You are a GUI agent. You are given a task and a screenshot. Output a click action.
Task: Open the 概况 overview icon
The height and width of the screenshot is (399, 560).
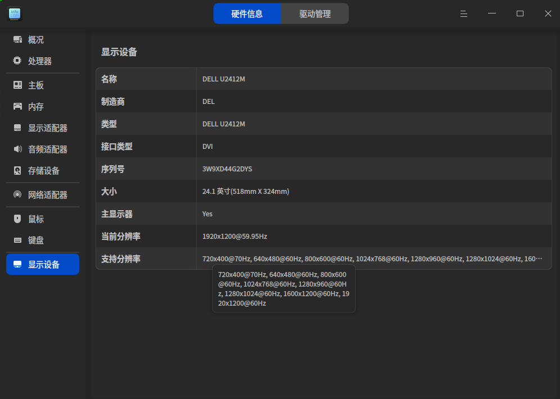[17, 39]
